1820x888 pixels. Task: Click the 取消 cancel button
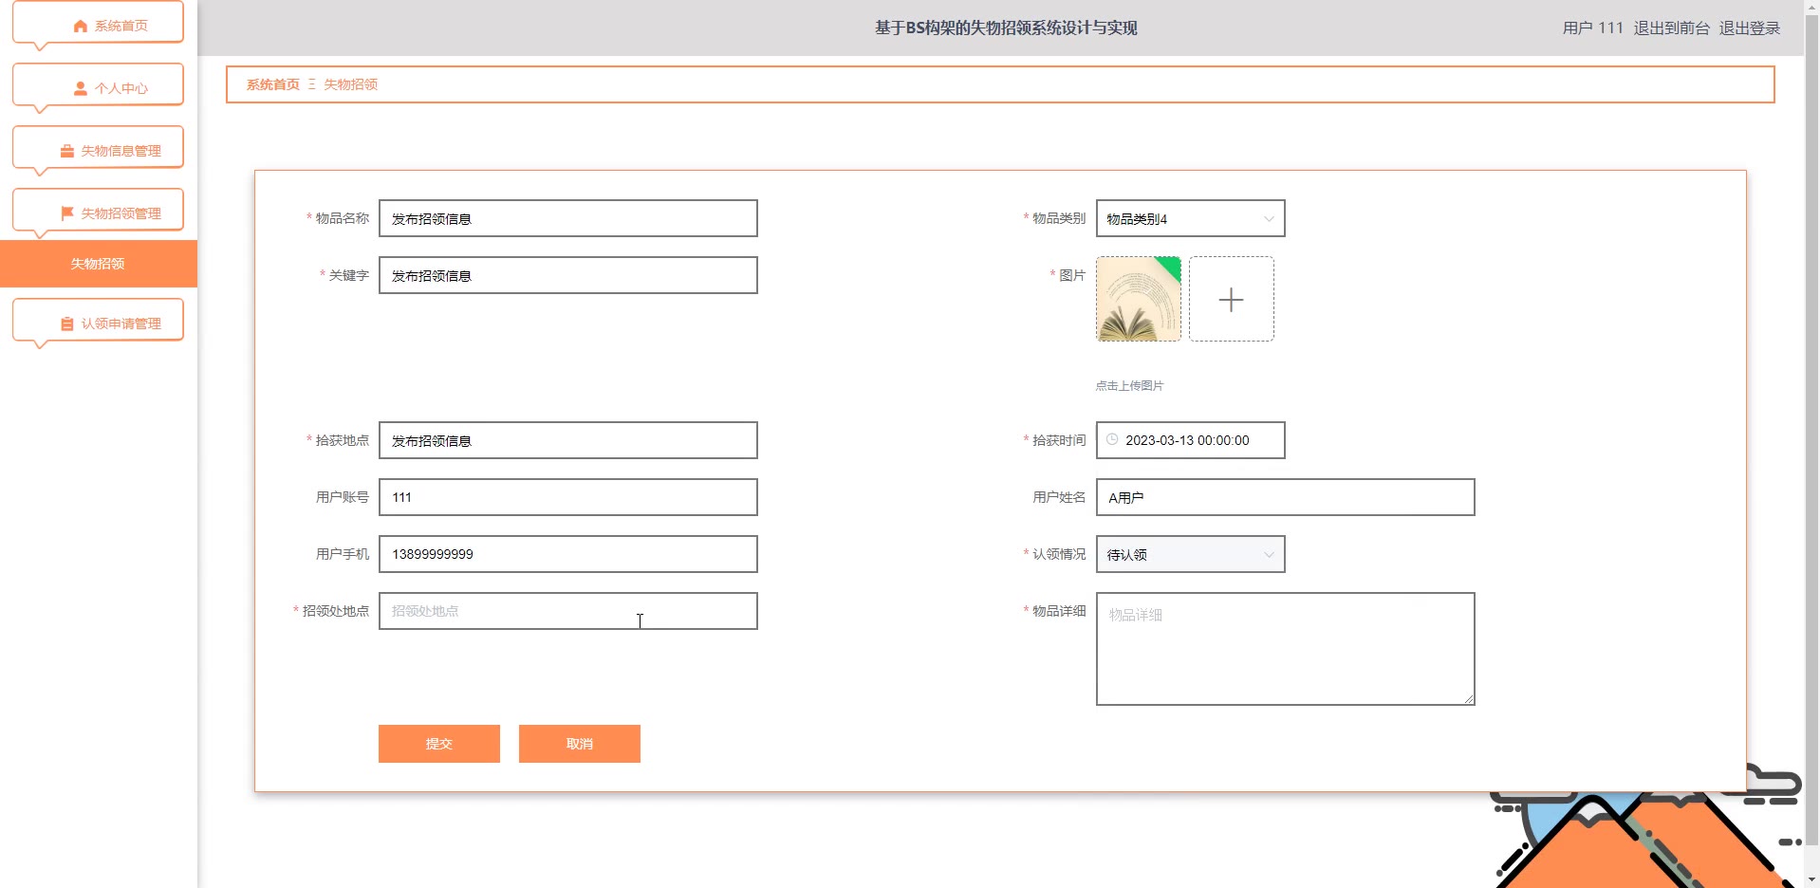(580, 744)
